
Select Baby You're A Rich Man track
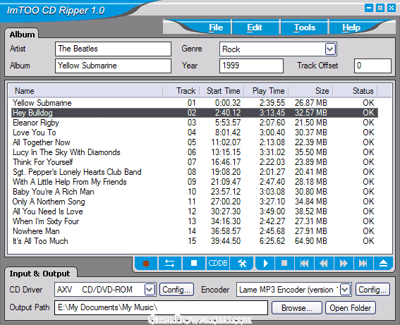(195, 192)
